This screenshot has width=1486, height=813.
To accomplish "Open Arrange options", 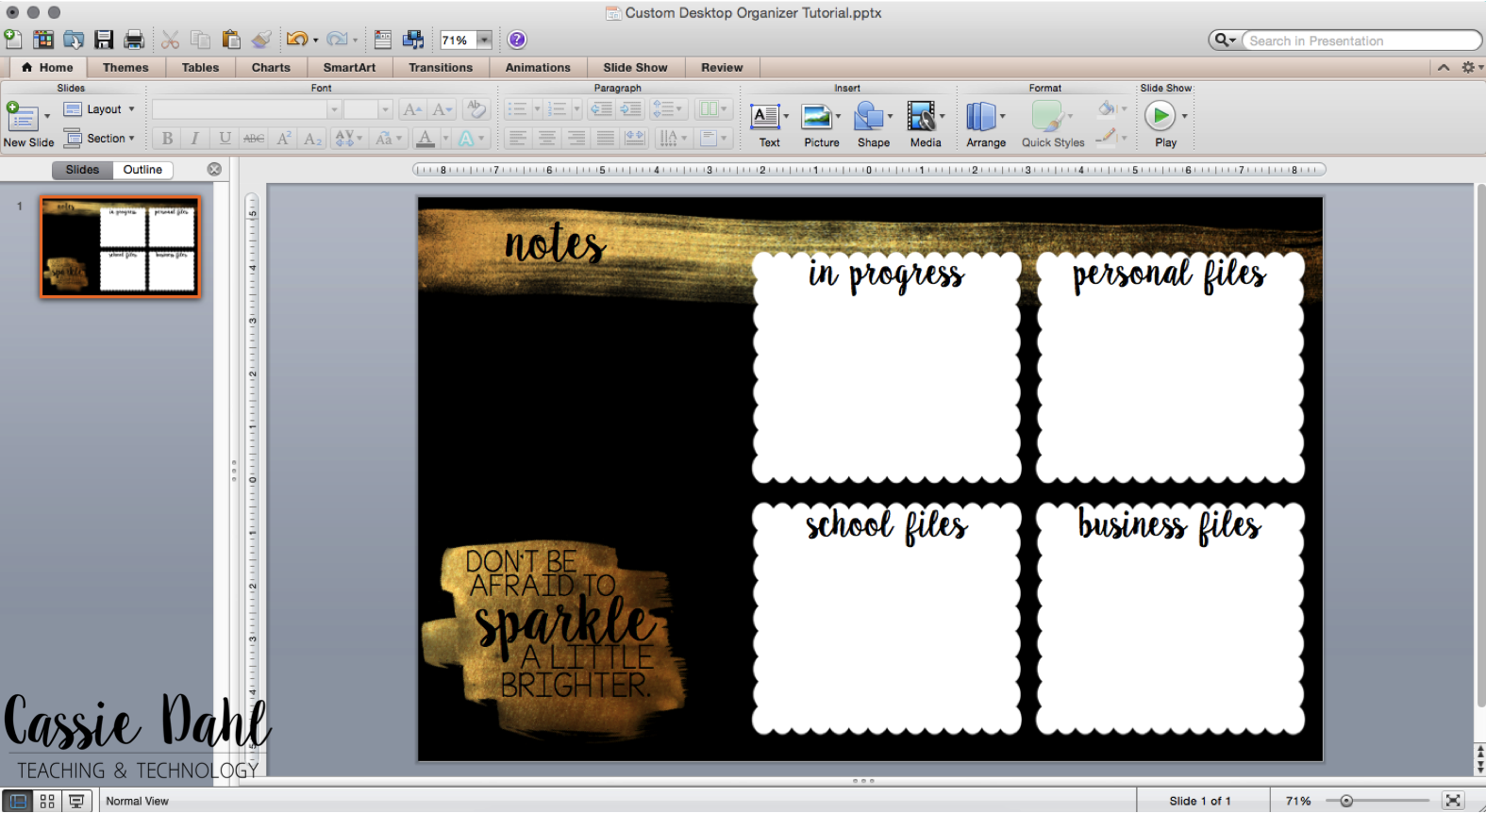I will 985,125.
